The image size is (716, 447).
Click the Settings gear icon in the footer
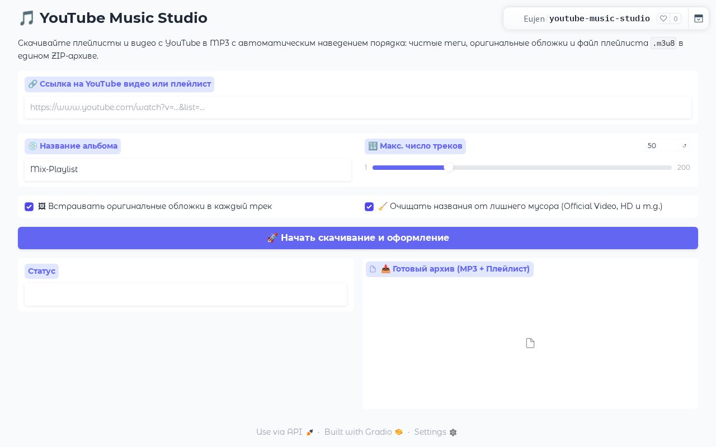[x=453, y=432]
